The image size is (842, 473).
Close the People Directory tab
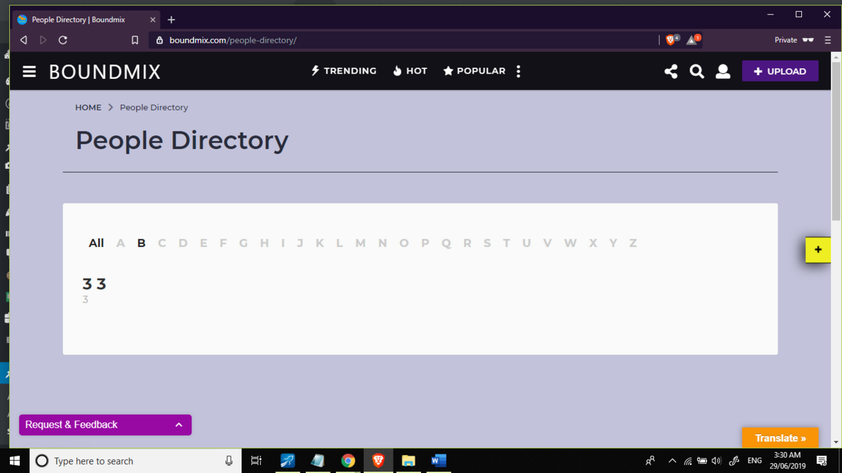tap(153, 20)
